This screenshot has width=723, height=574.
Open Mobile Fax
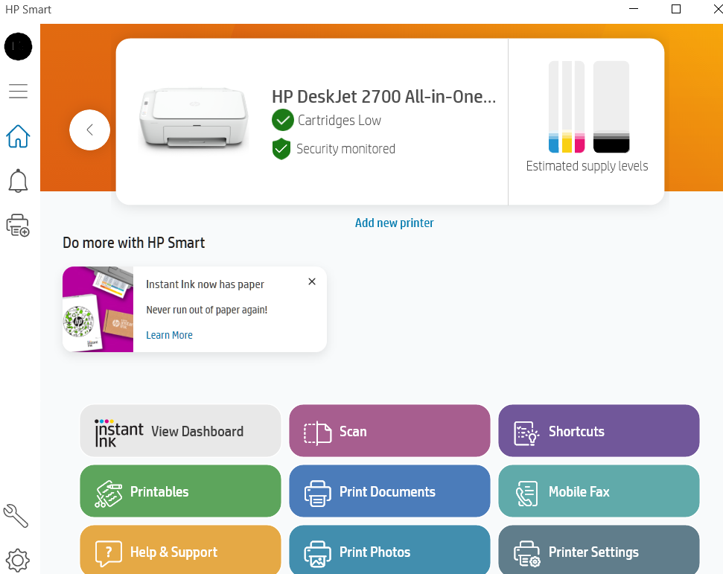[598, 491]
